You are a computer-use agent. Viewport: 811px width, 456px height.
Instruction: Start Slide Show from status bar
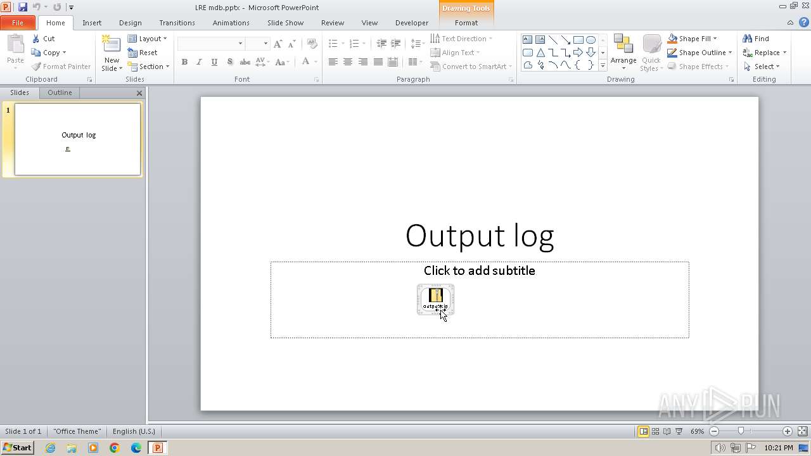pyautogui.click(x=679, y=431)
